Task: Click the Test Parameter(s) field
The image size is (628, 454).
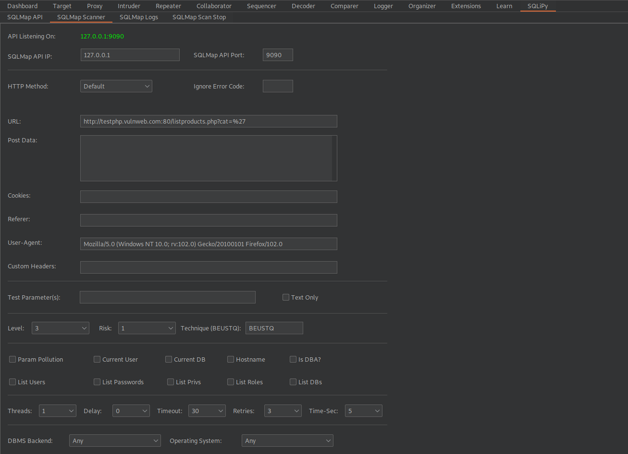Action: 167,297
